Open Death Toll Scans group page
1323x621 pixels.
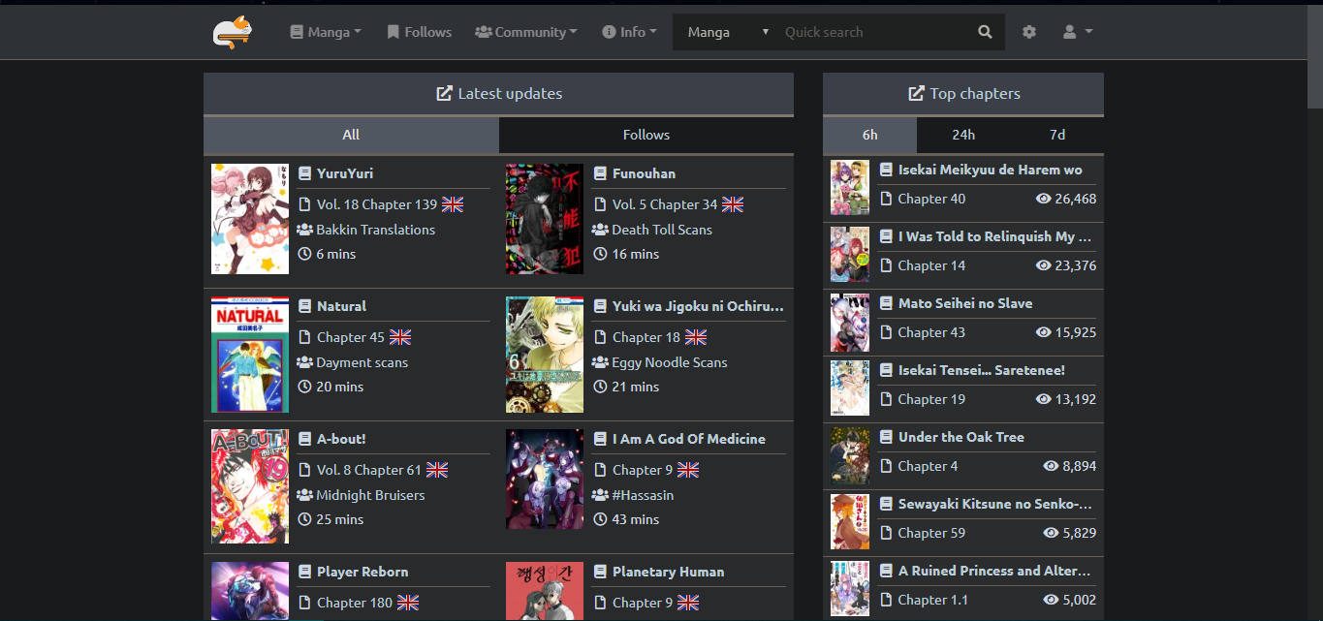[x=662, y=230]
